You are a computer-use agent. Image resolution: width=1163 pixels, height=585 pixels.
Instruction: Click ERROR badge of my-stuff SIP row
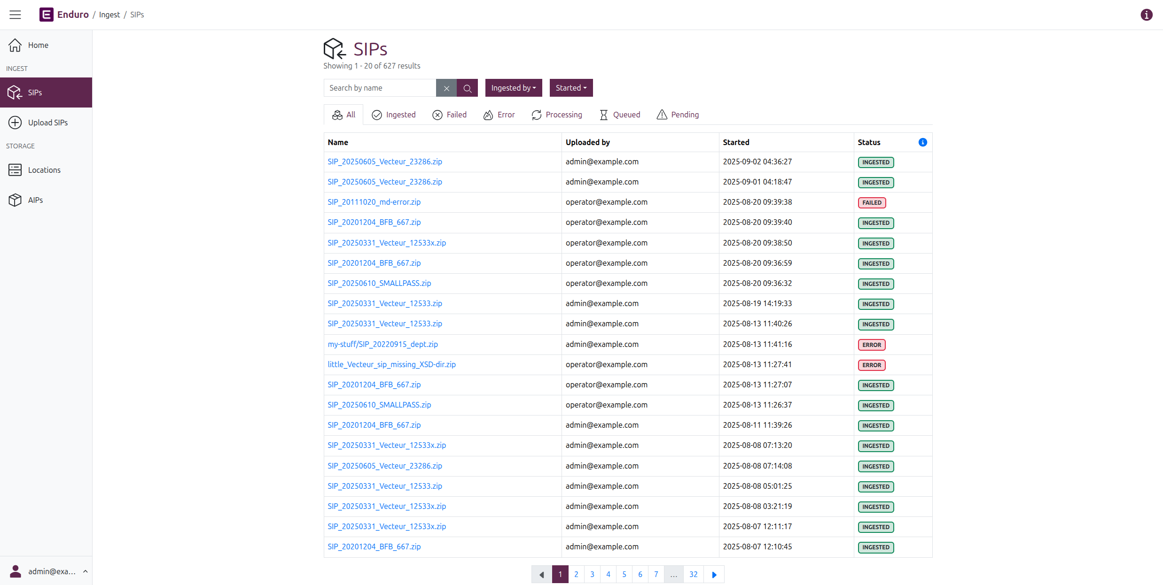click(872, 345)
